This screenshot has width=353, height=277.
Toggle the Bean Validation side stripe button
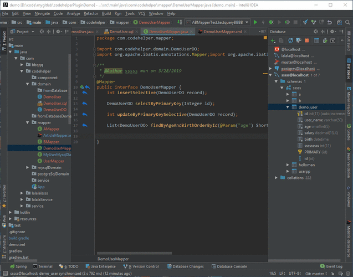[x=349, y=162]
